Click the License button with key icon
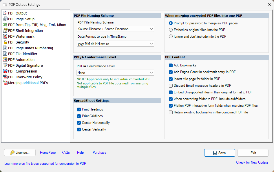 coord(20,153)
